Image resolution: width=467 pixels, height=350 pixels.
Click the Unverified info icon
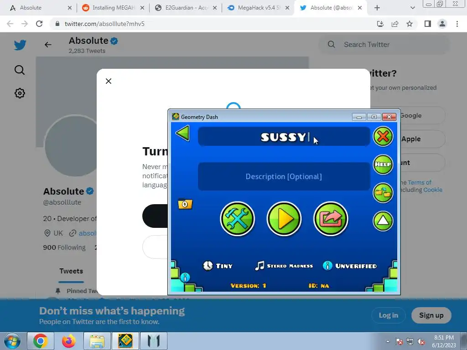click(327, 266)
